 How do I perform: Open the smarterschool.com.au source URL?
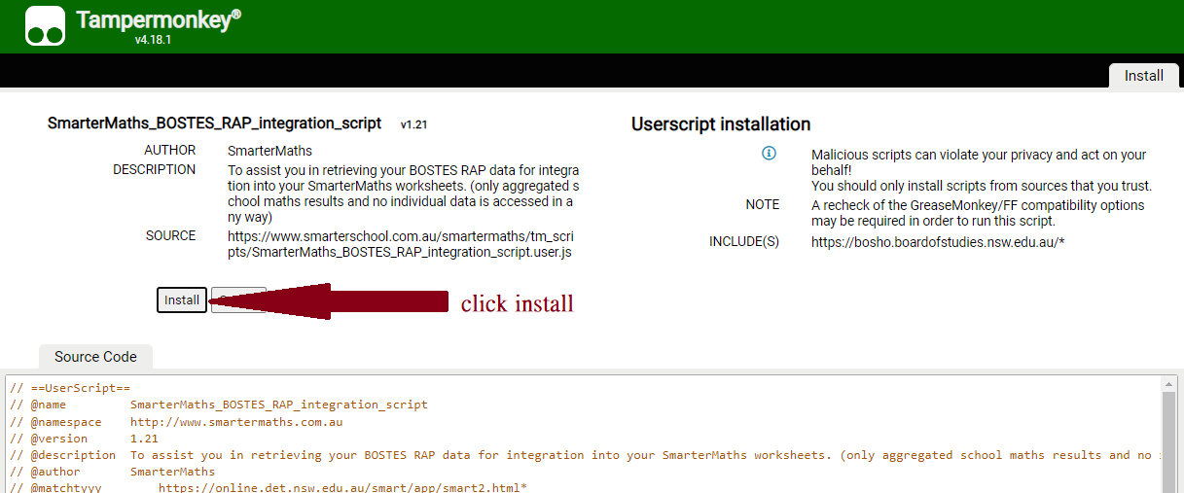[x=401, y=244]
